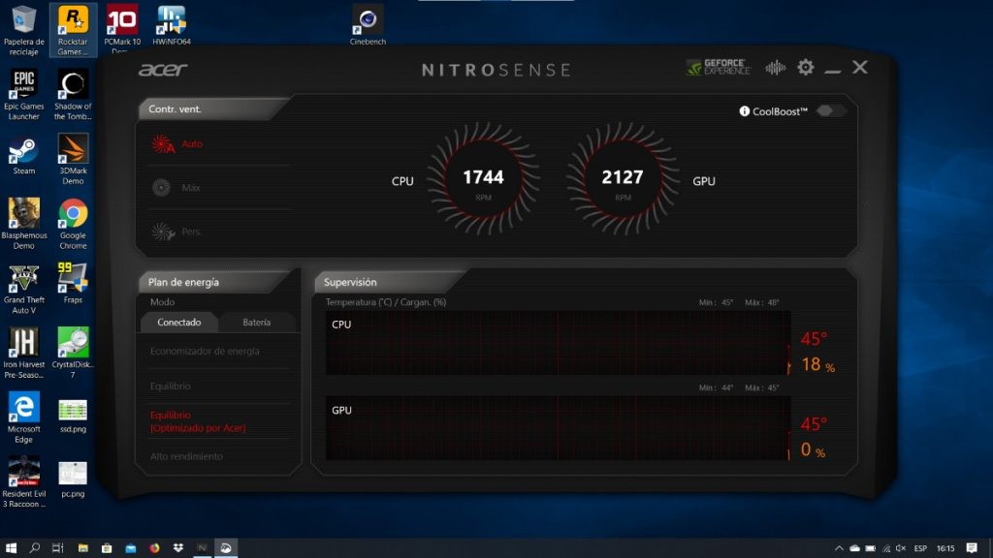Select pc.png file on desktop
Viewport: 993px width, 558px height.
point(73,480)
